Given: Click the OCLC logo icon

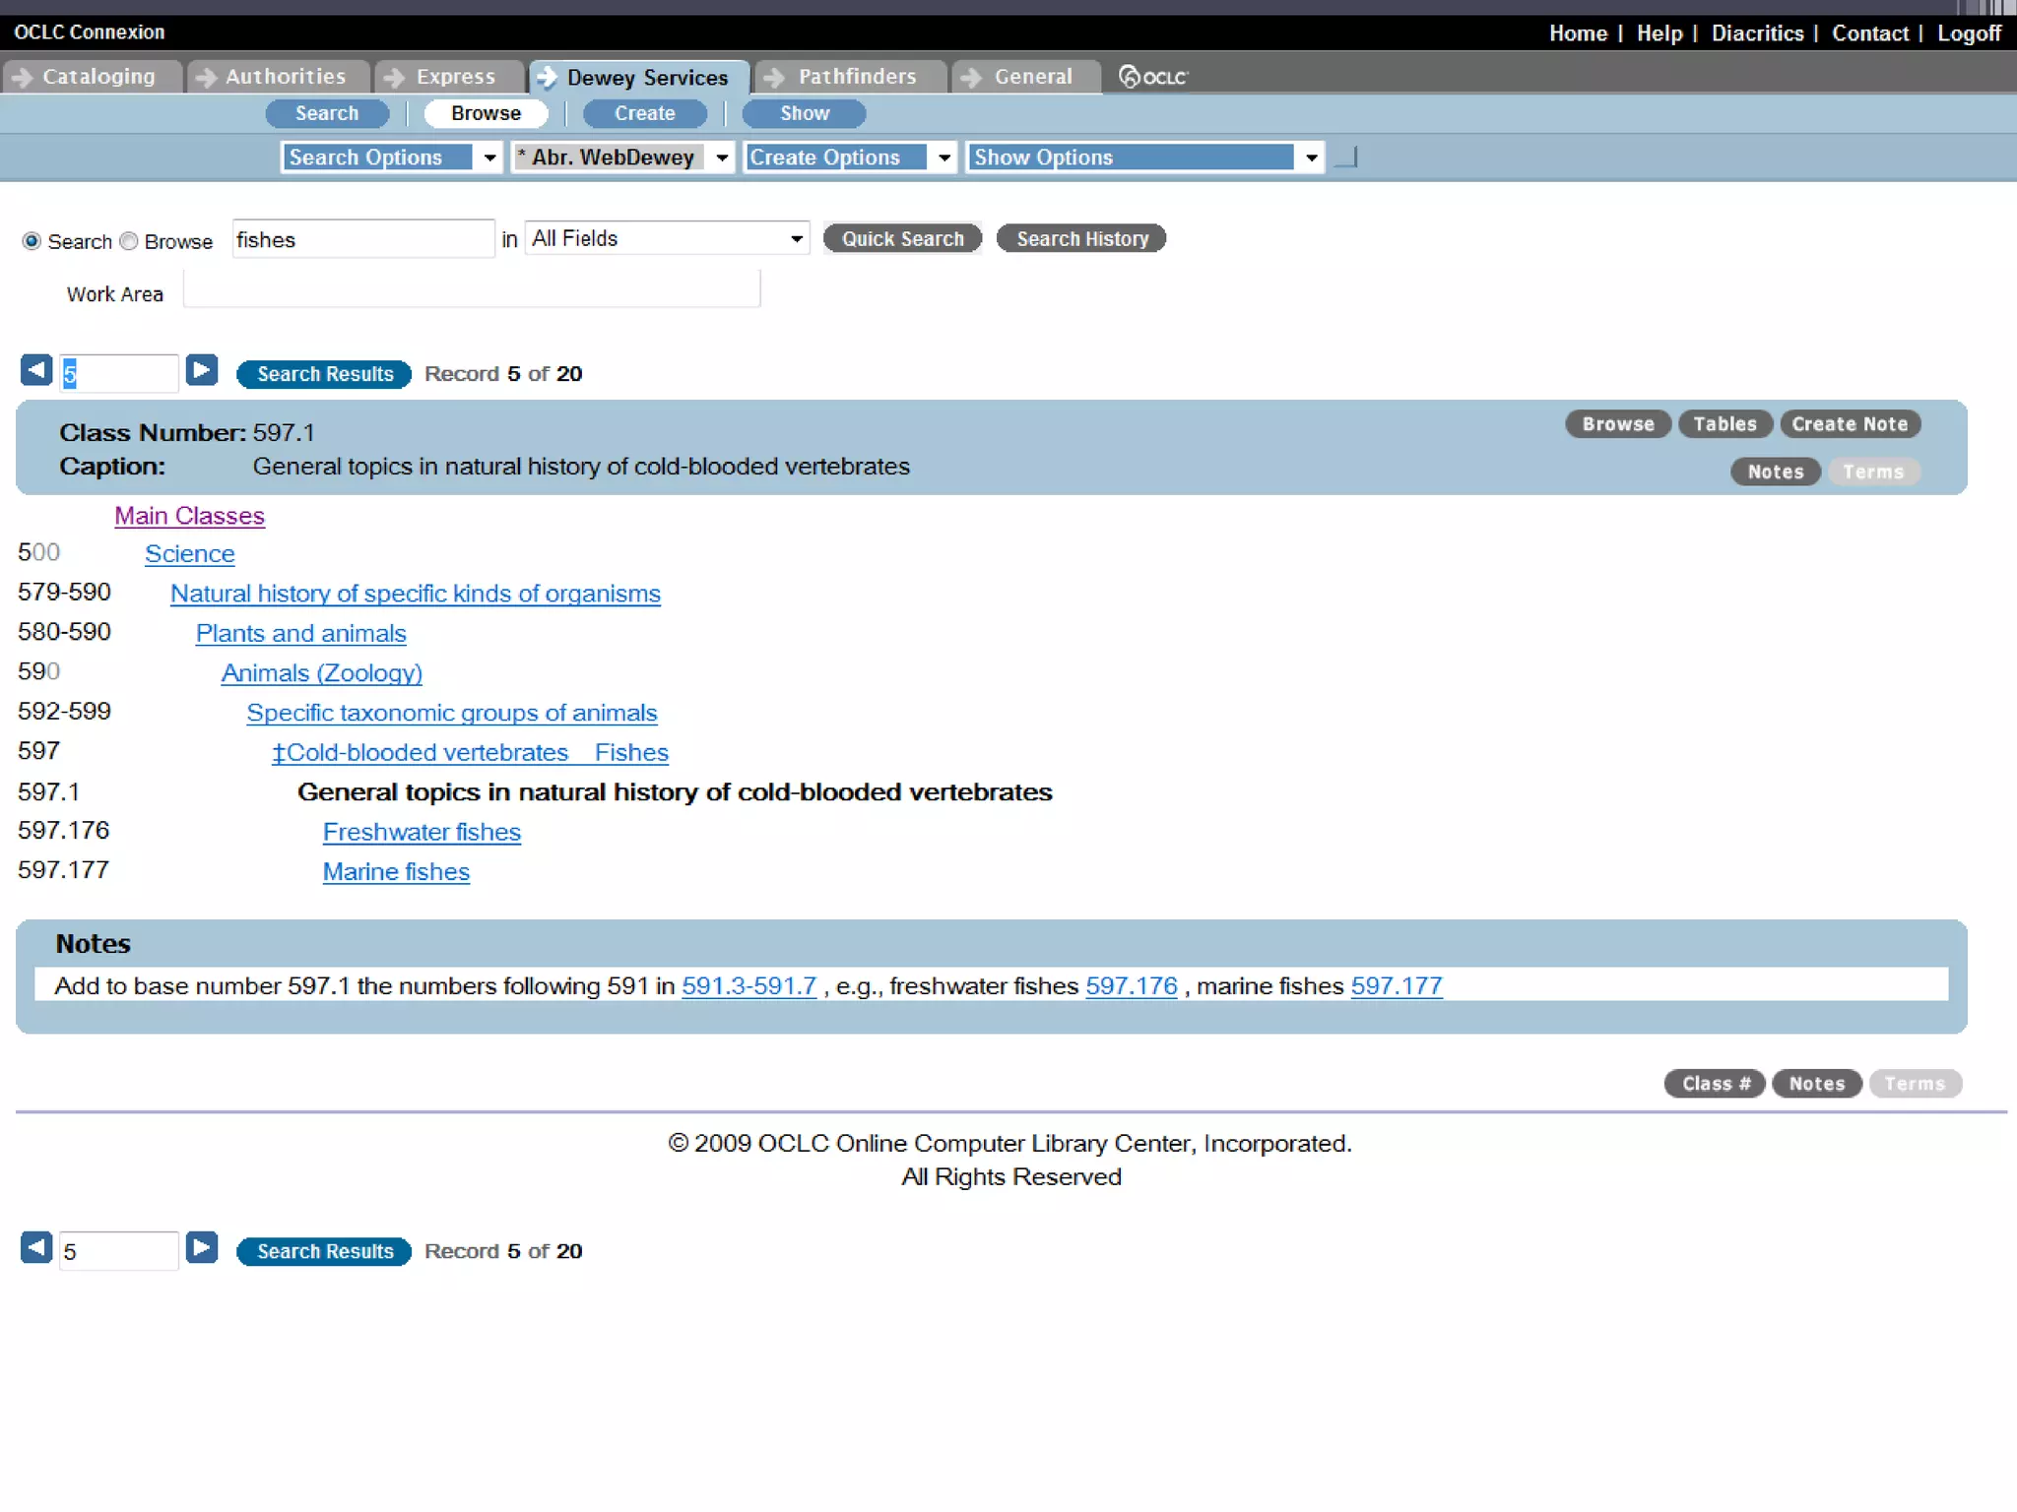Looking at the screenshot, I should pos(1153,77).
